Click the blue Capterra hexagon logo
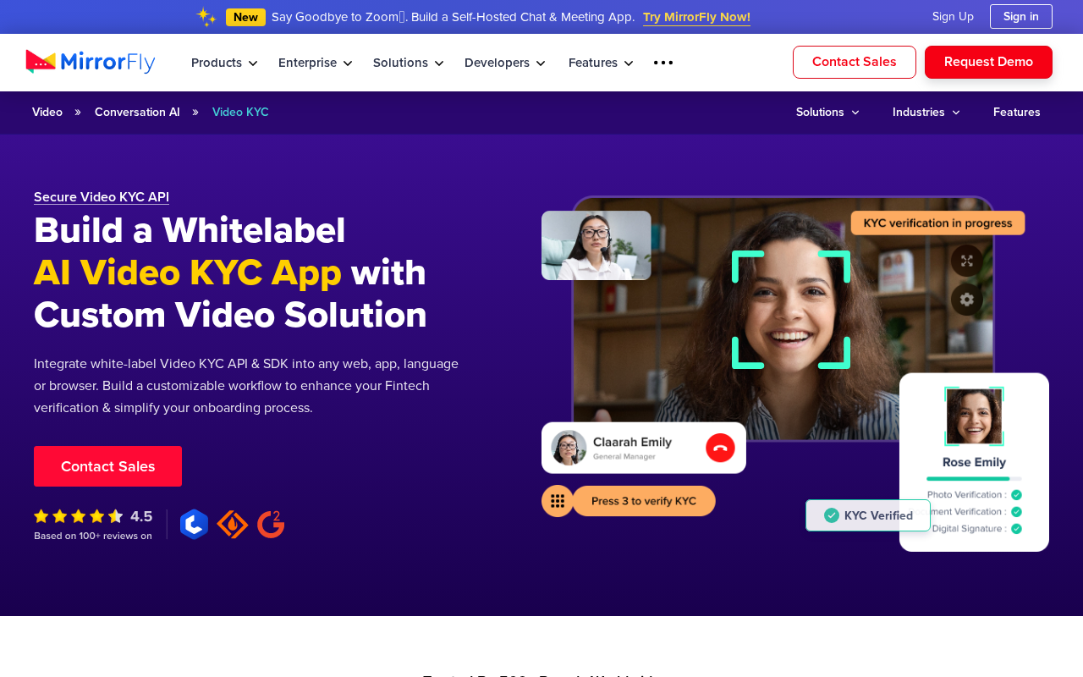The image size is (1083, 677). pos(194,524)
